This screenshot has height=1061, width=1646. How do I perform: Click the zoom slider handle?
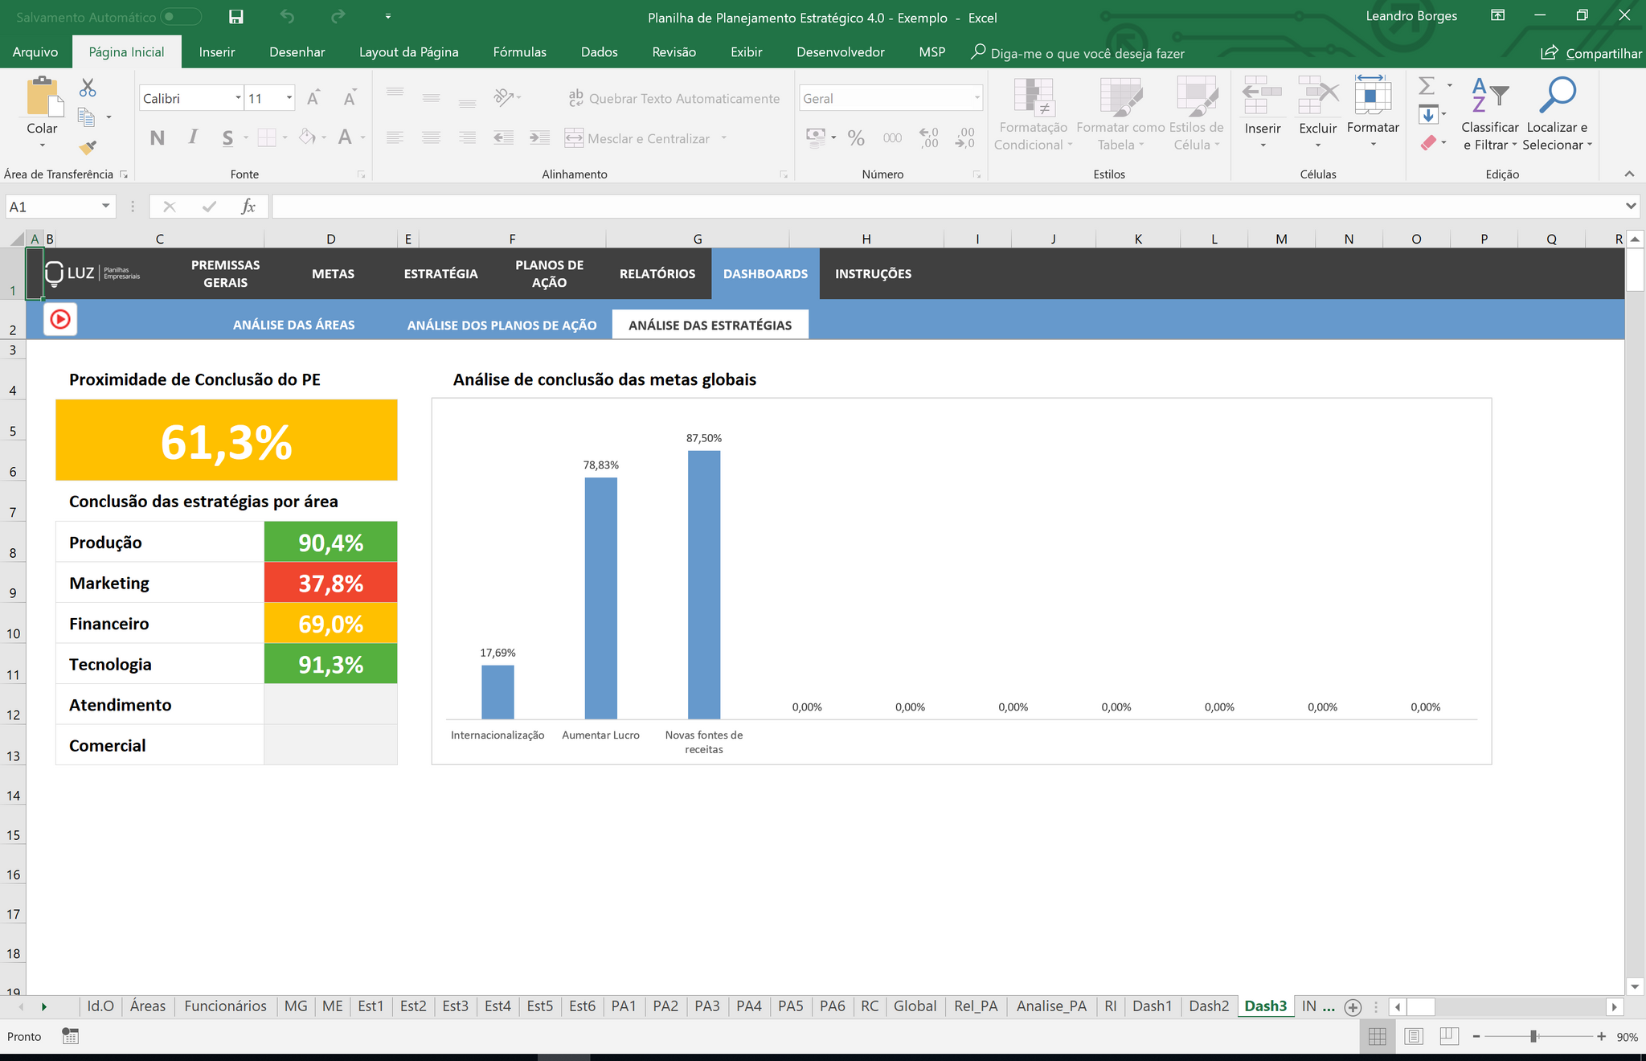click(1533, 1037)
